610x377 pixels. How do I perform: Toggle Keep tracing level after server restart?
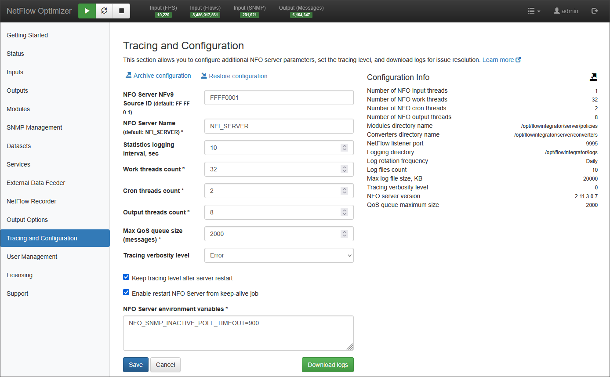point(126,277)
